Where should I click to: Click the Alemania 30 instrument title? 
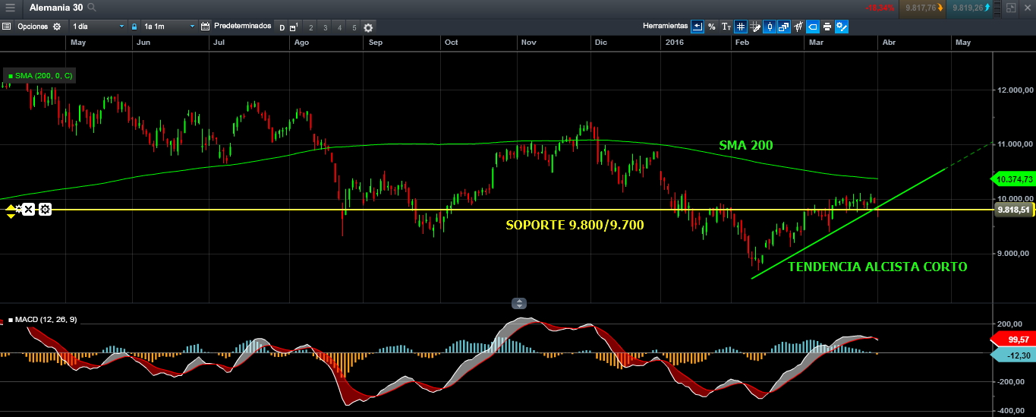(56, 7)
